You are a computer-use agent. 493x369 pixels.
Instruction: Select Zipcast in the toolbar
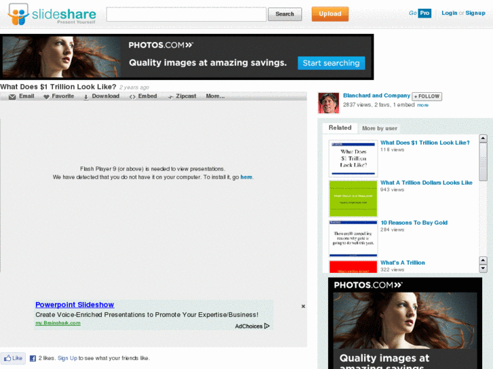(186, 96)
